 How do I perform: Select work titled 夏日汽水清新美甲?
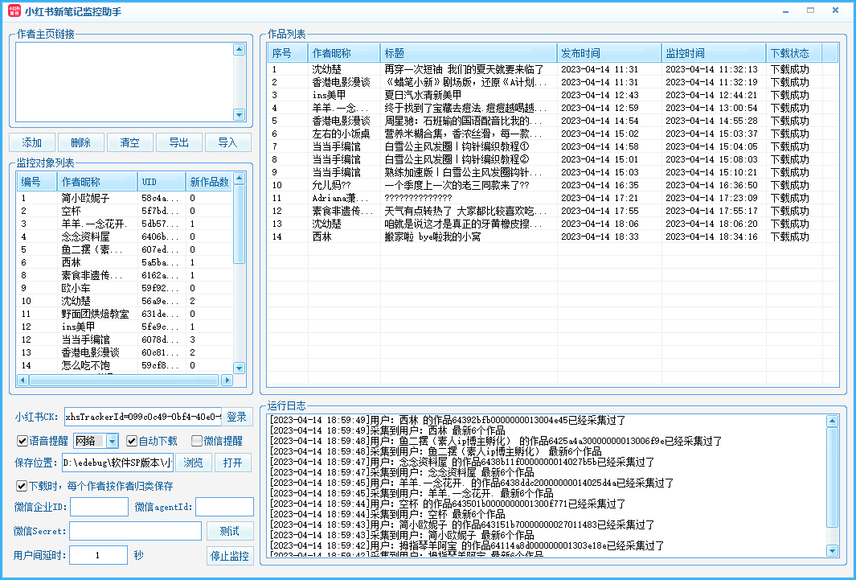(x=552, y=95)
